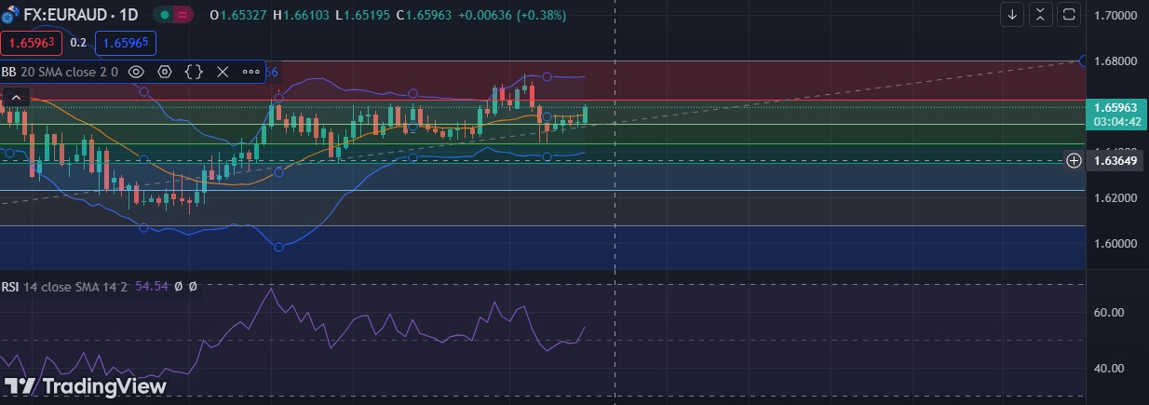This screenshot has width=1149, height=405.
Task: Open BB indicator settings hexagon icon
Action: pyautogui.click(x=165, y=72)
